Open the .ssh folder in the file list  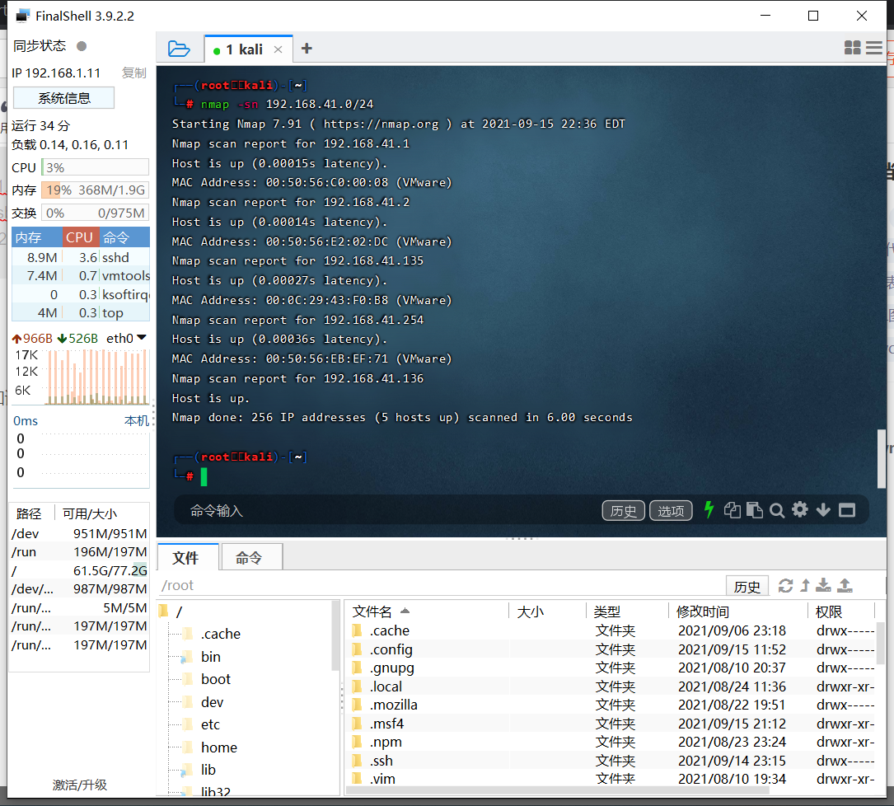pyautogui.click(x=381, y=760)
